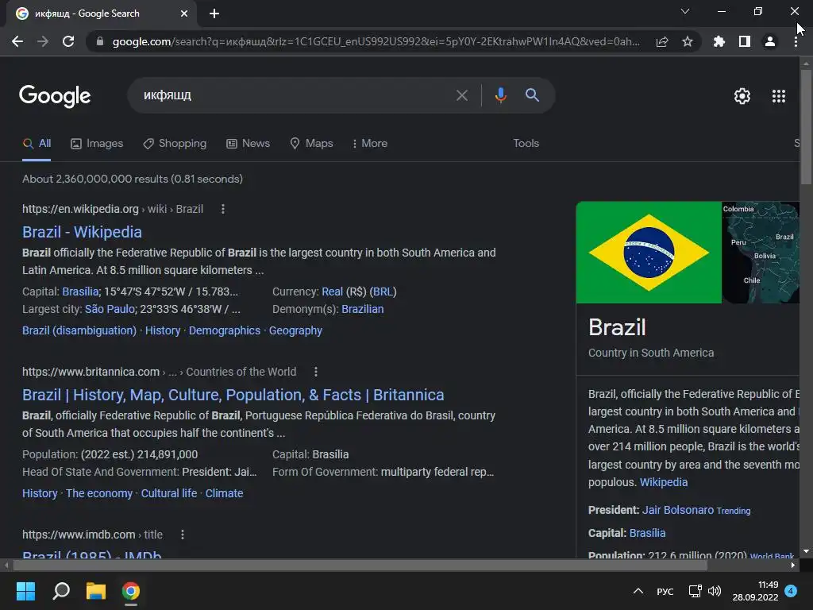The height and width of the screenshot is (610, 813).
Task: Open The economy sitelink
Action: [x=99, y=493]
